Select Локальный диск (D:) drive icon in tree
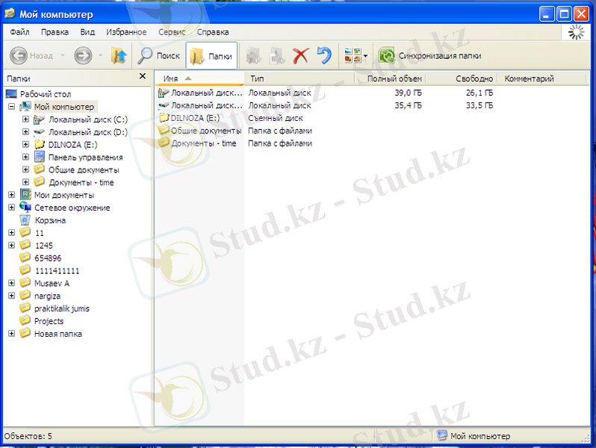This screenshot has width=596, height=448. coord(39,132)
